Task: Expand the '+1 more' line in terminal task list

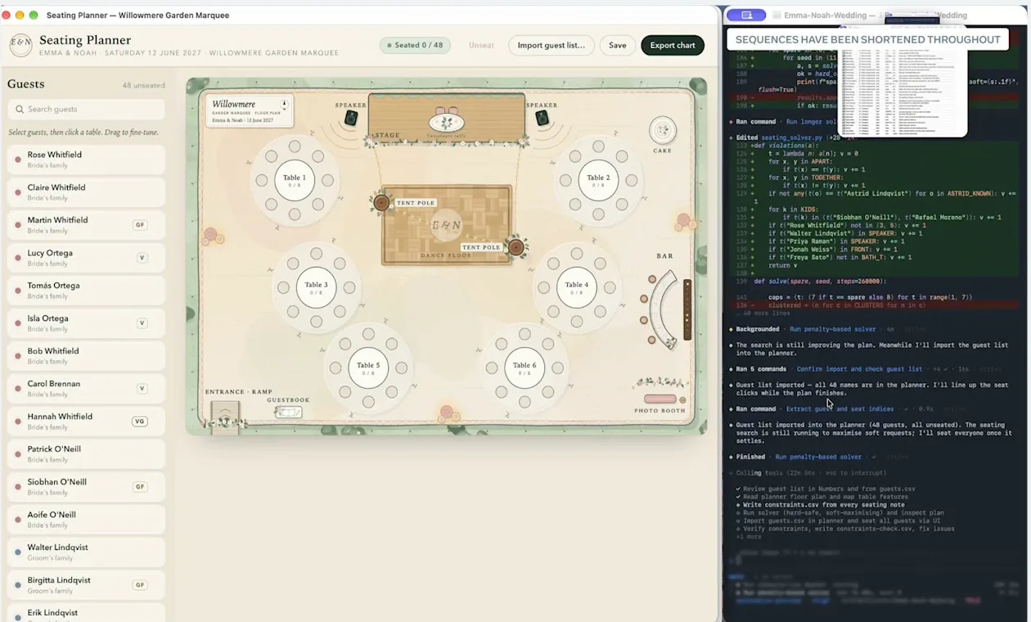Action: [x=749, y=537]
